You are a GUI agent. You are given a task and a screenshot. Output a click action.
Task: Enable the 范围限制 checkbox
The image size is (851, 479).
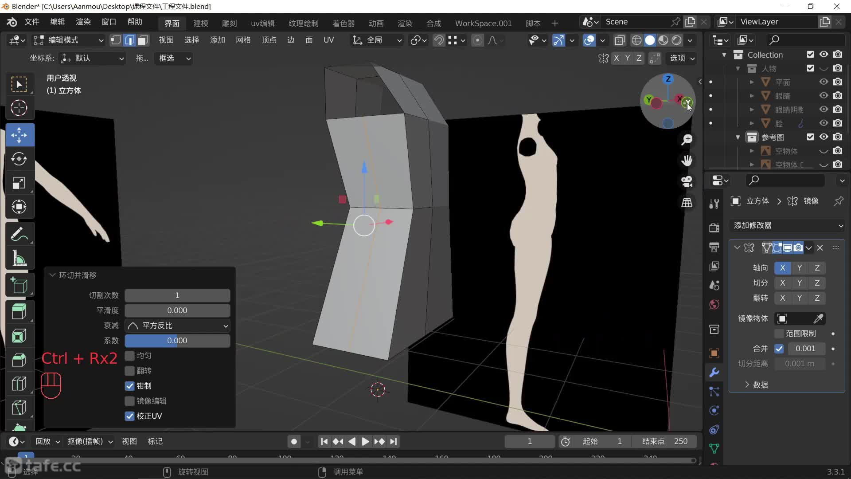(779, 334)
